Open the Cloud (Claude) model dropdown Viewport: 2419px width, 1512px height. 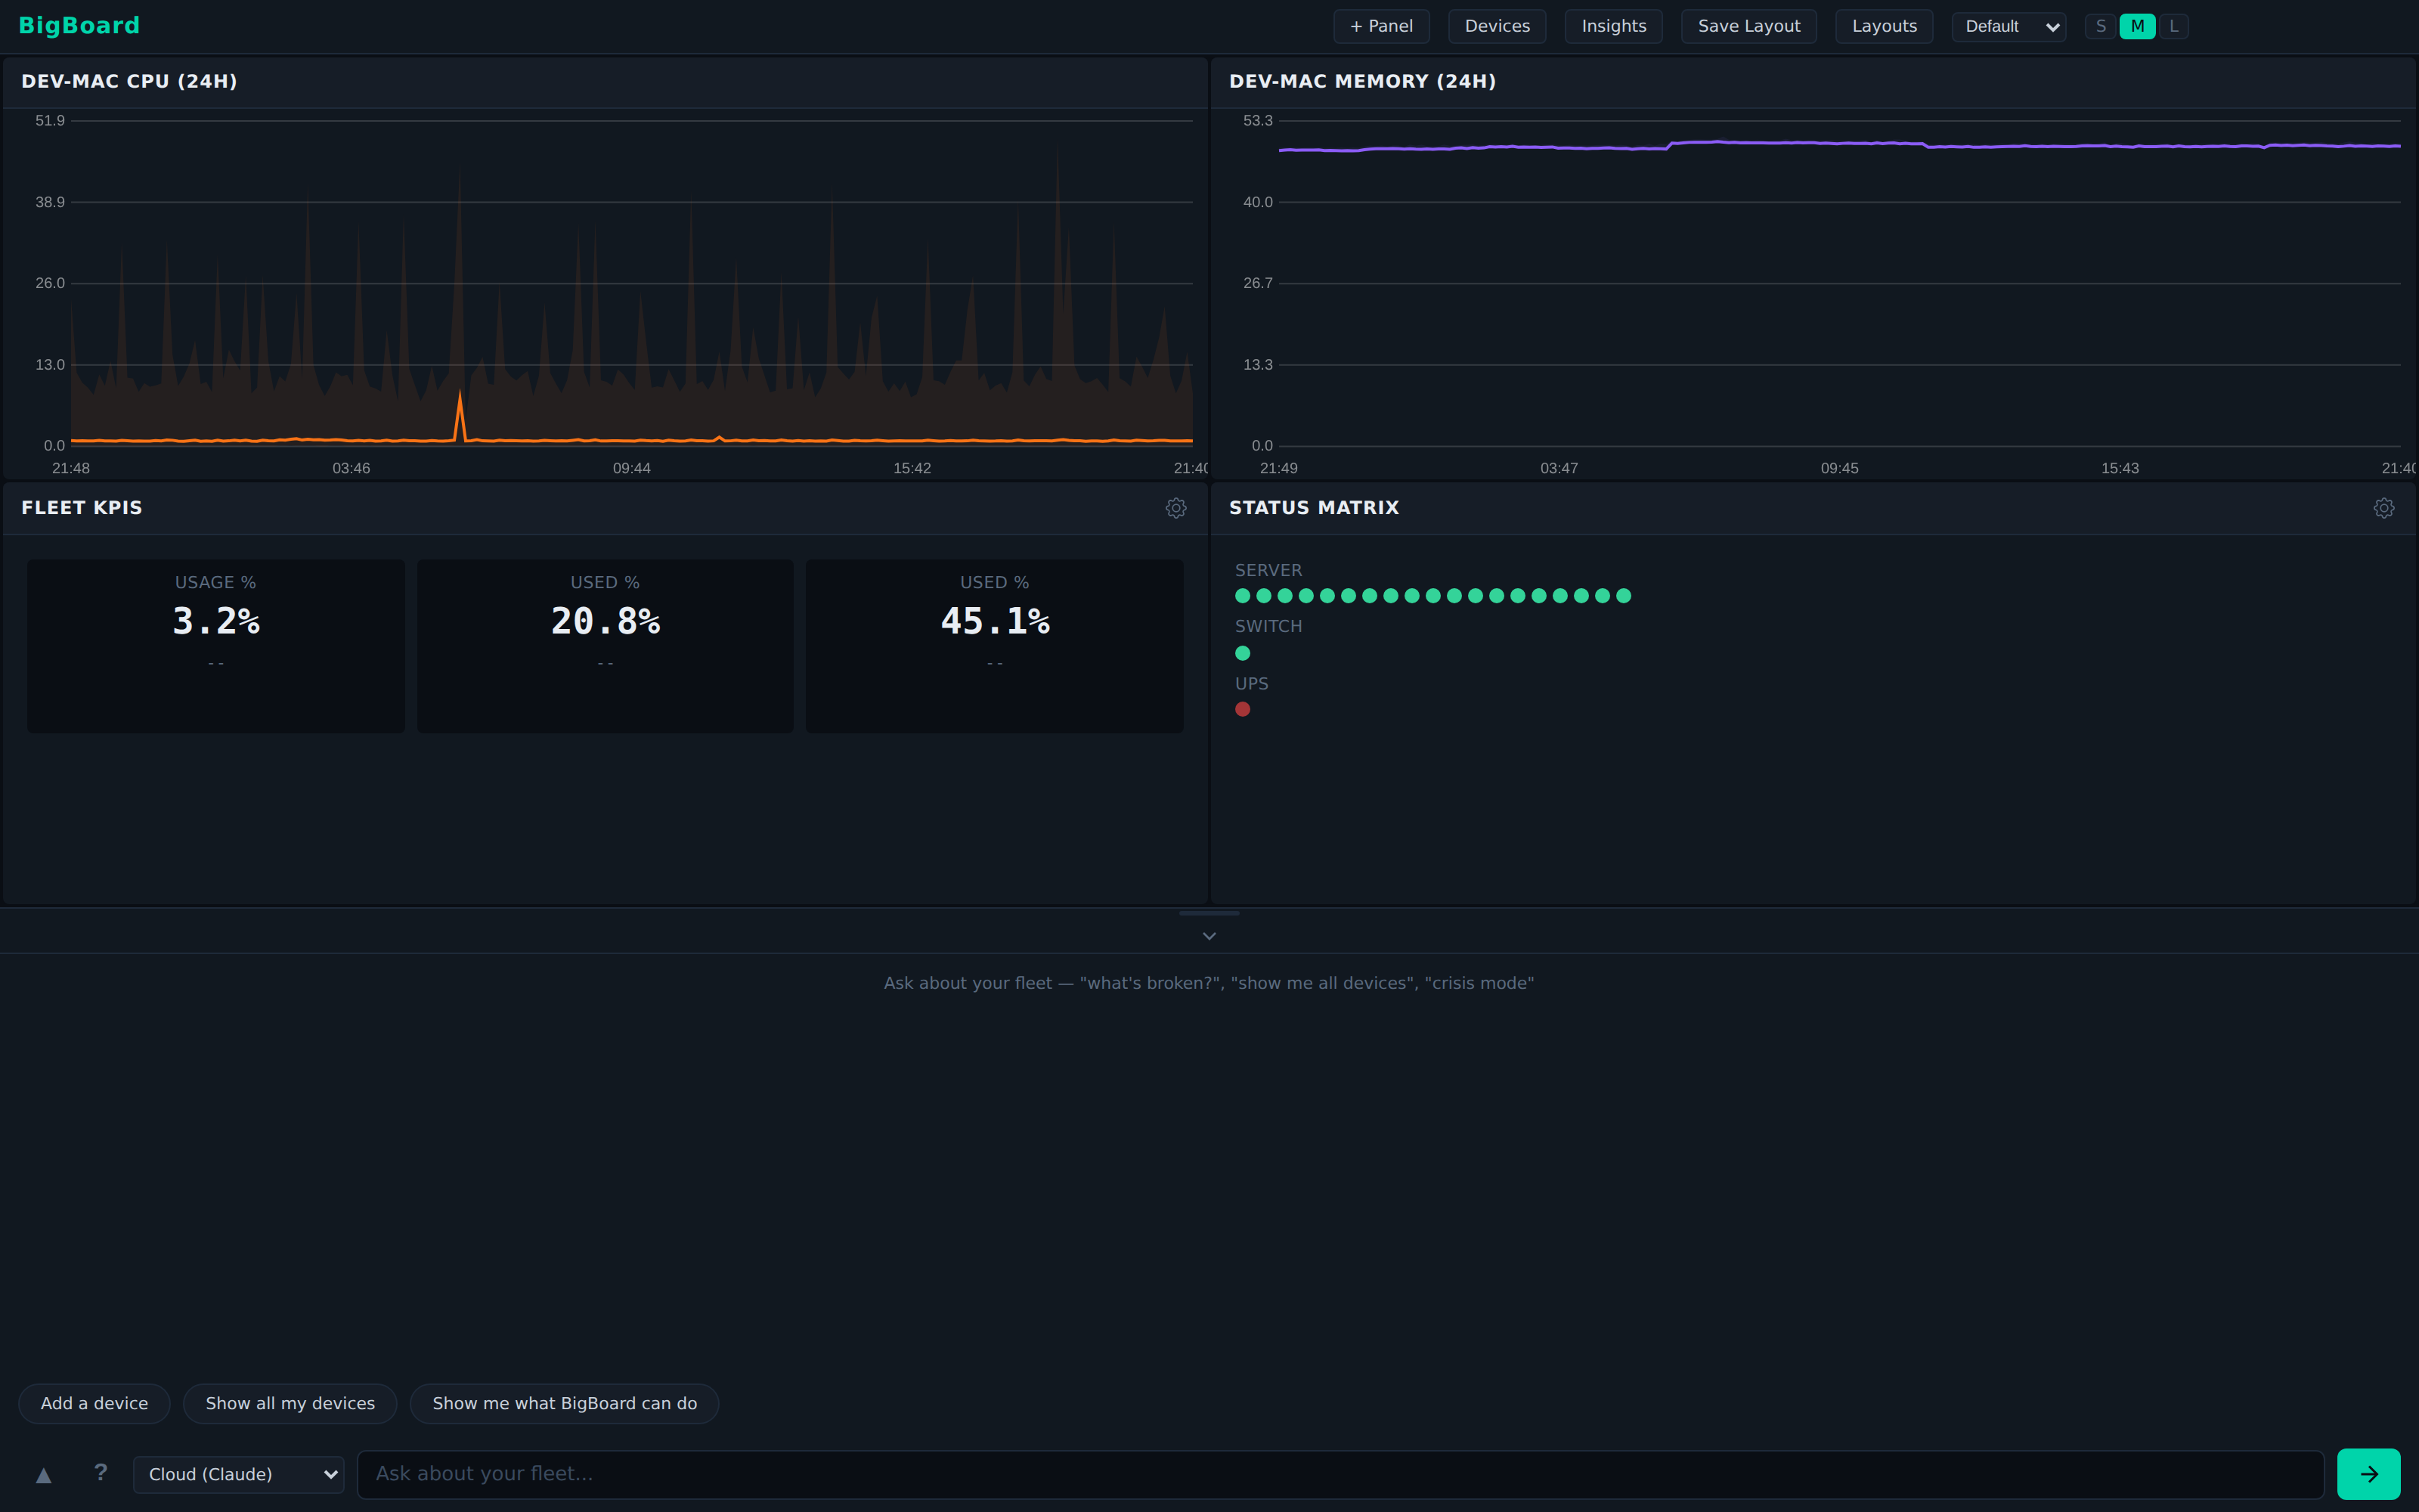click(x=238, y=1474)
